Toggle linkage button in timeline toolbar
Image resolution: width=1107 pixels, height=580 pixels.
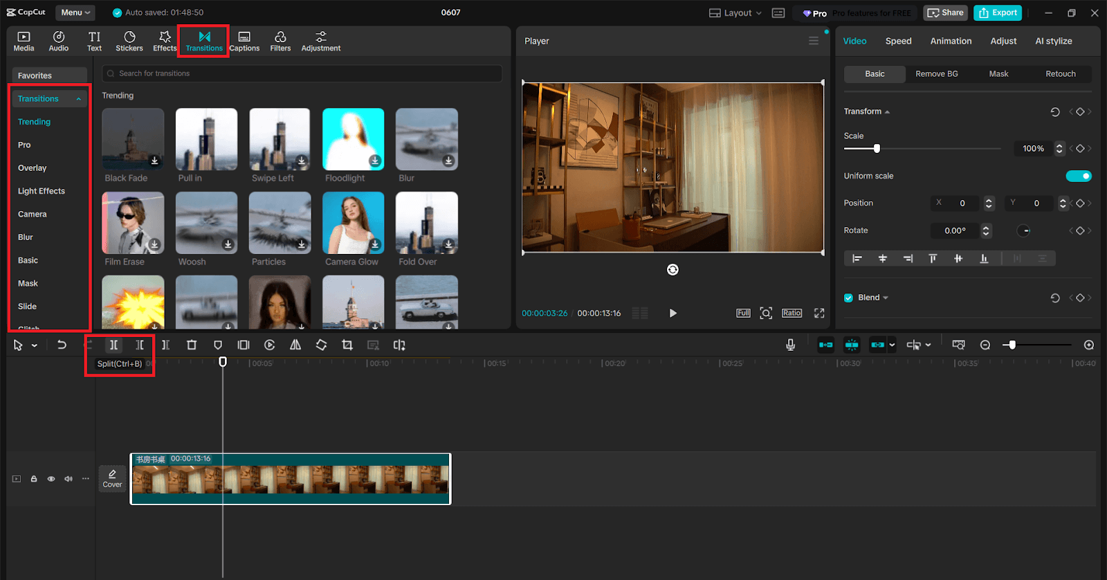877,345
